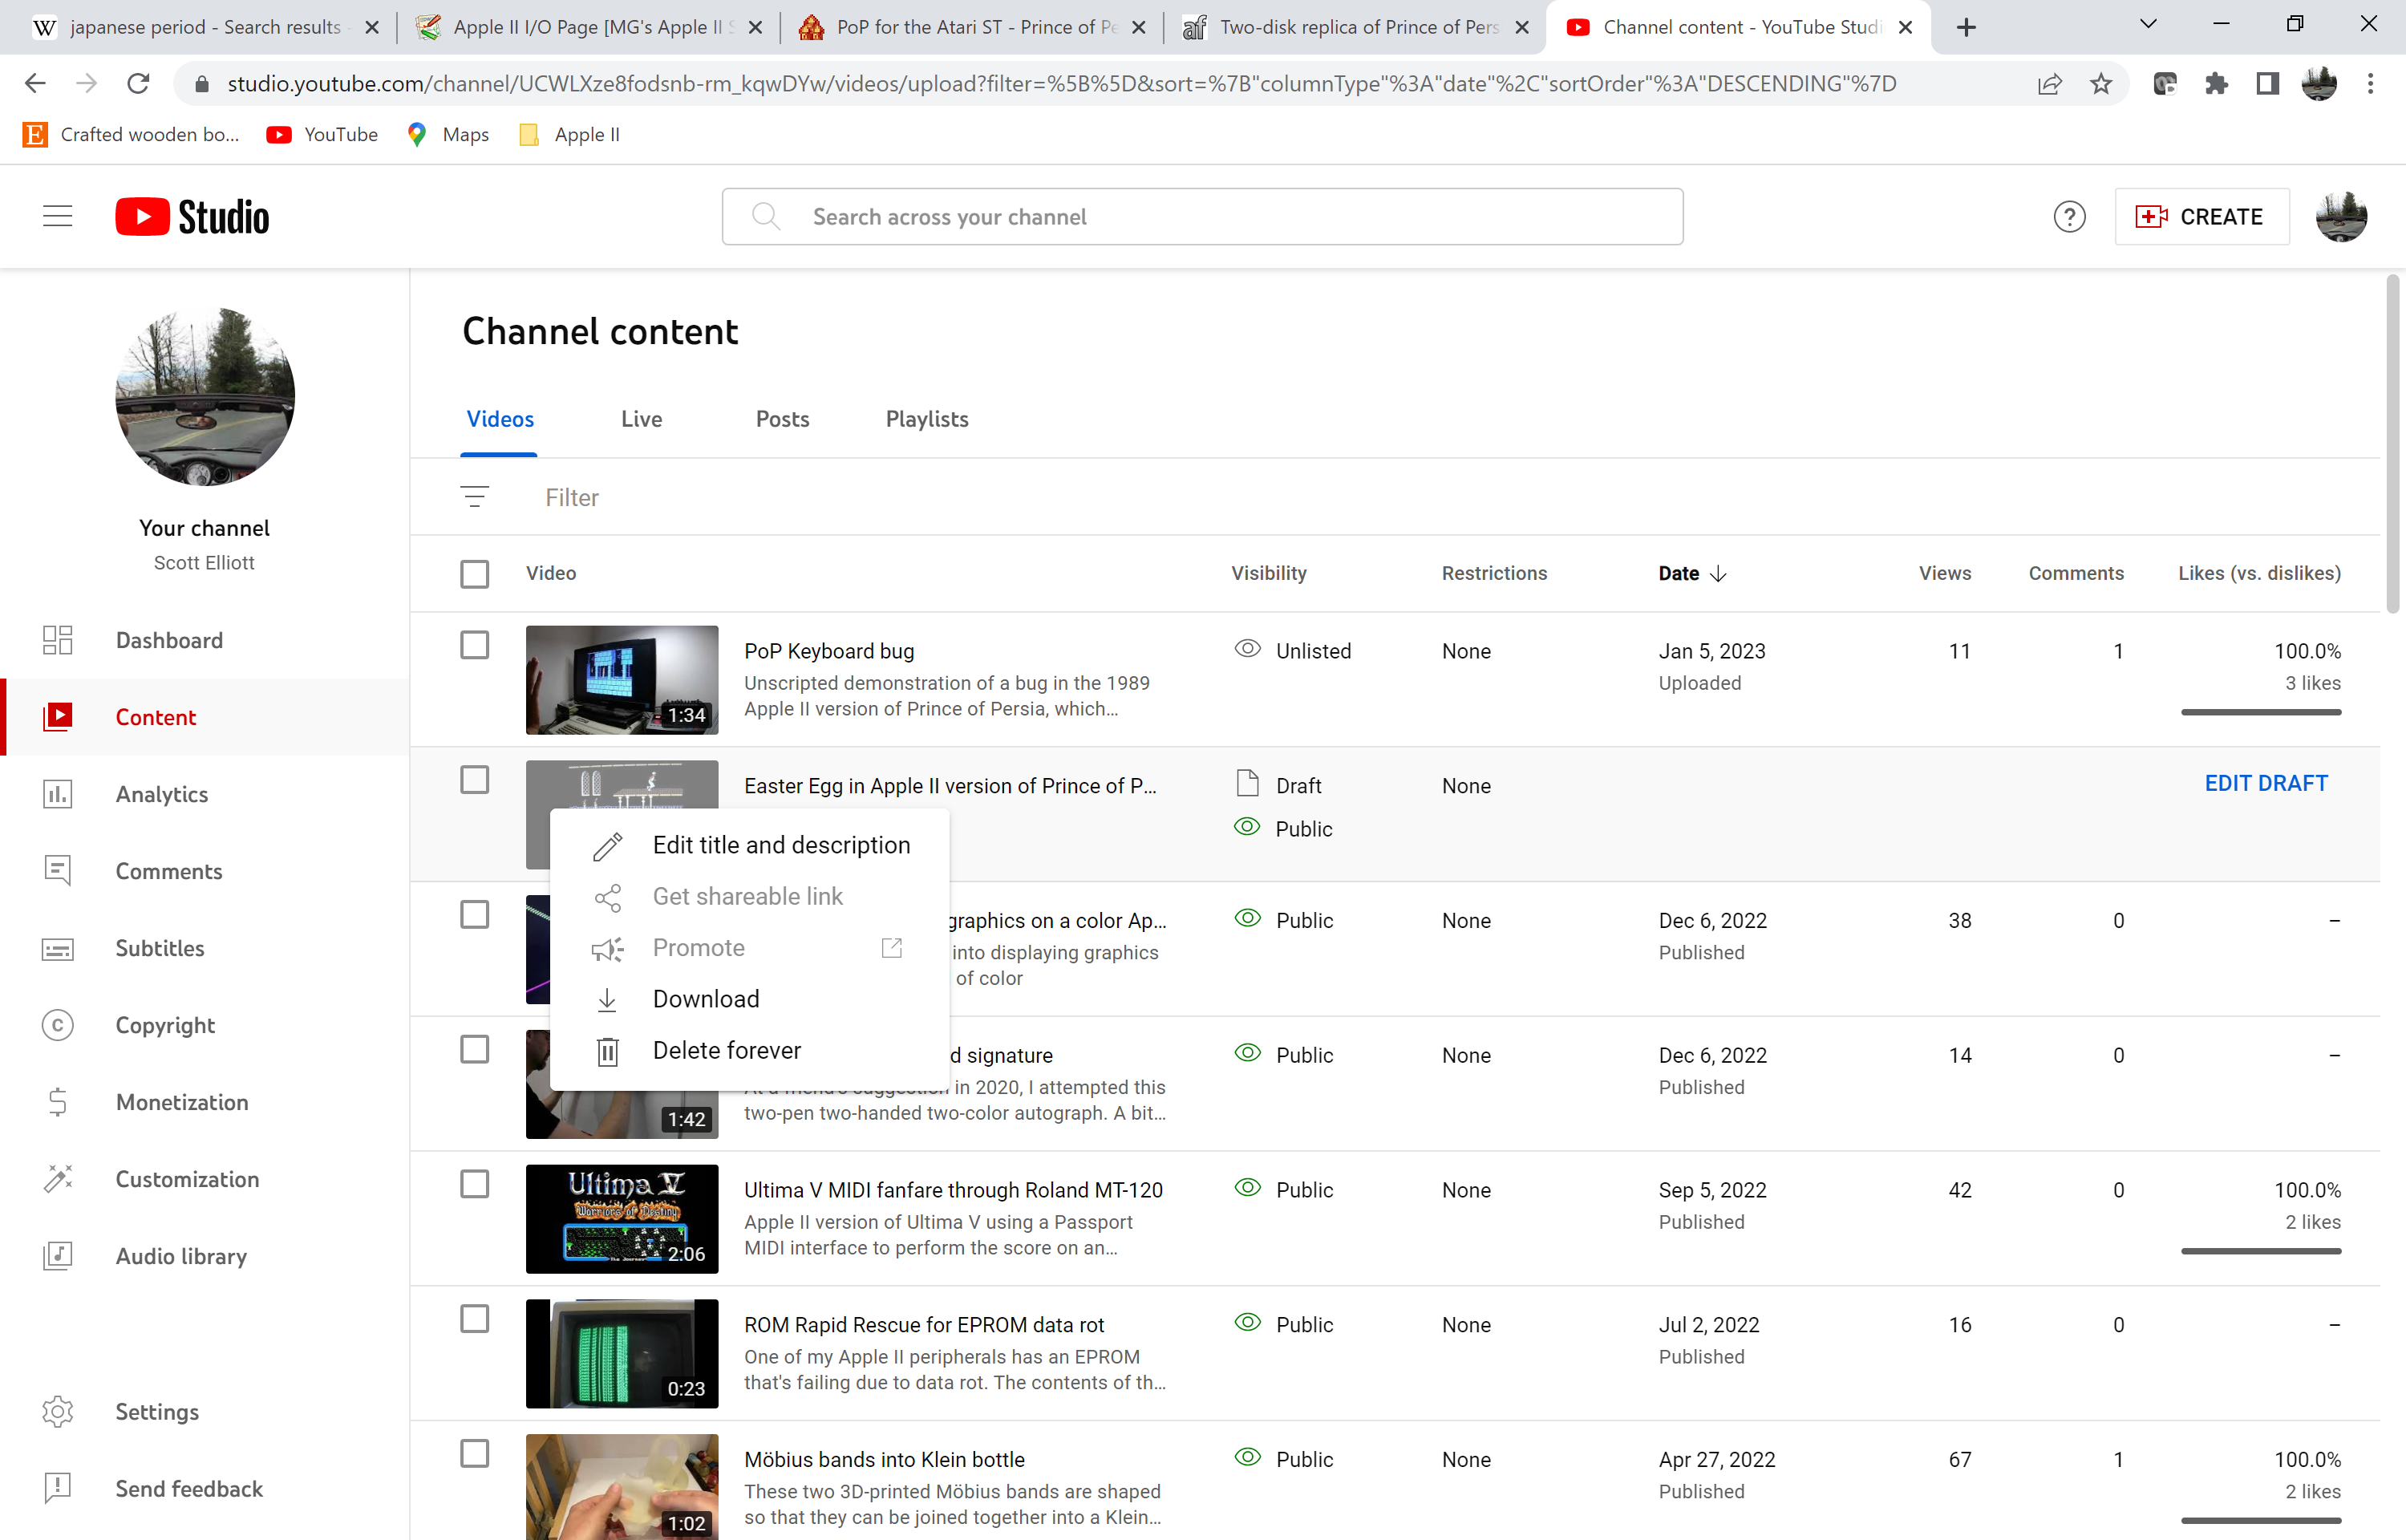Screen dimensions: 2406x1540
Task: Open the YouTube bookmark
Action: click(322, 134)
